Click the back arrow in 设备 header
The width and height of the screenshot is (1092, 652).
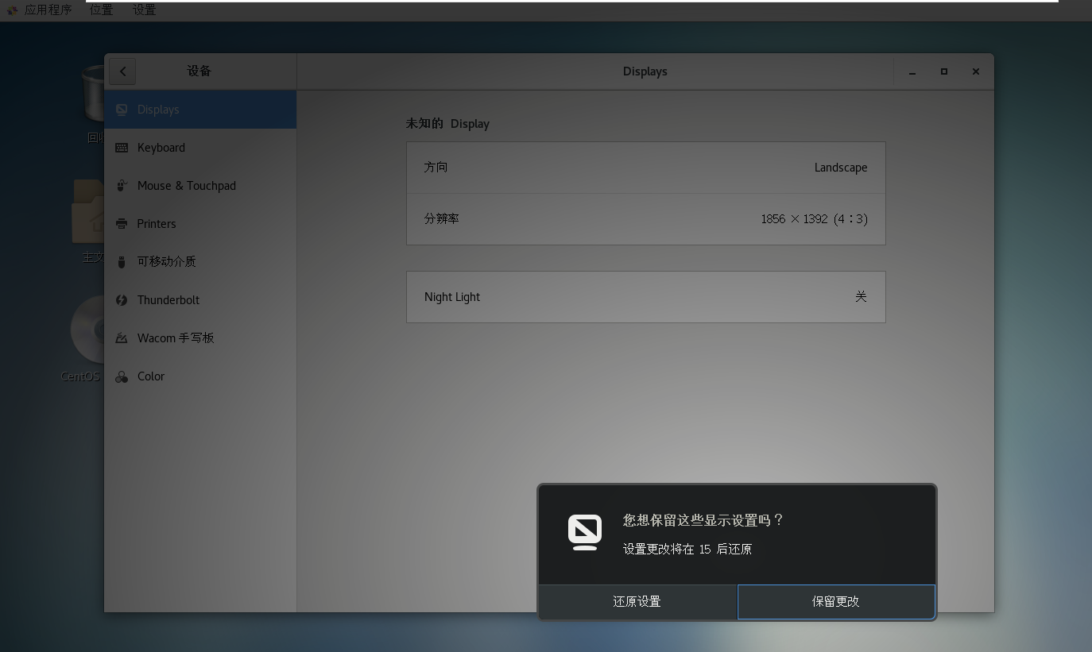pos(122,71)
